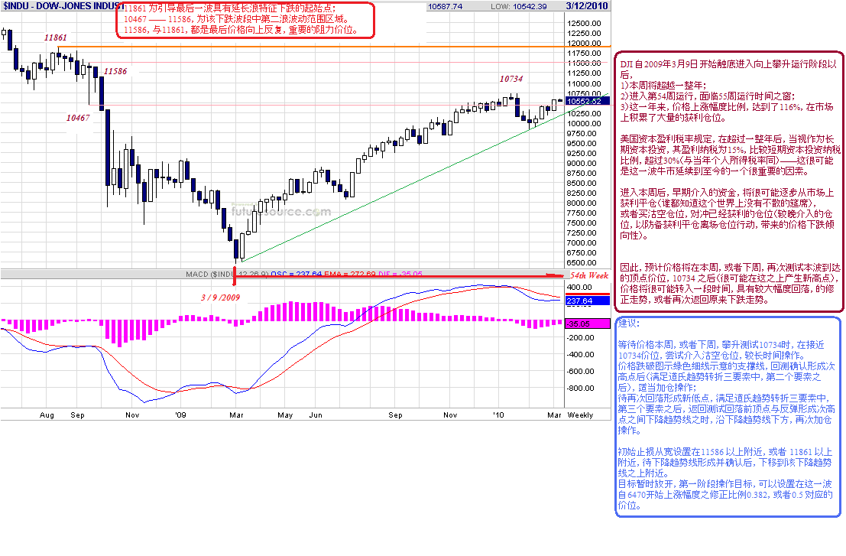
Task: Click the 9000.00 price axis label
Action: point(582,163)
